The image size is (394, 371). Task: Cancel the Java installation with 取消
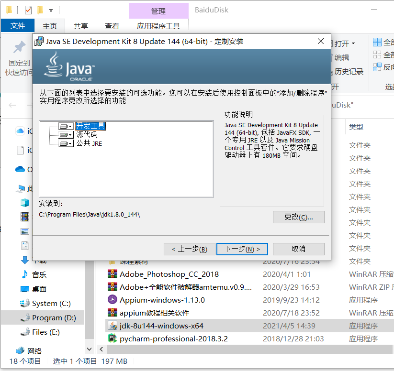click(x=299, y=249)
